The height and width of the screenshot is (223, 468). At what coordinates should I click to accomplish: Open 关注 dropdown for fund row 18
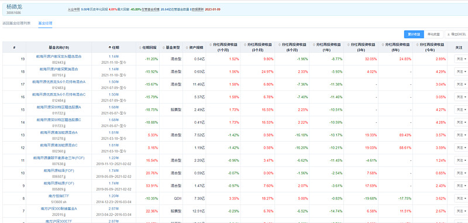coord(461,71)
